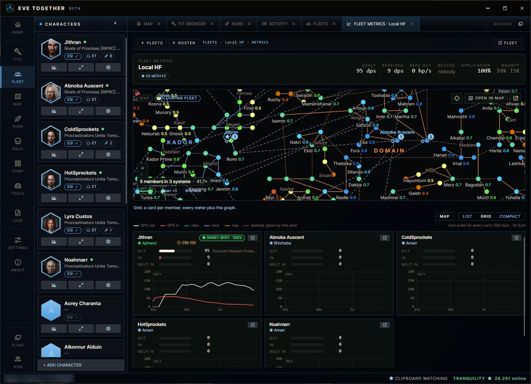This screenshot has width=531, height=384.
Task: Click the popout icon next to DOCKED
Action: coord(521,24)
